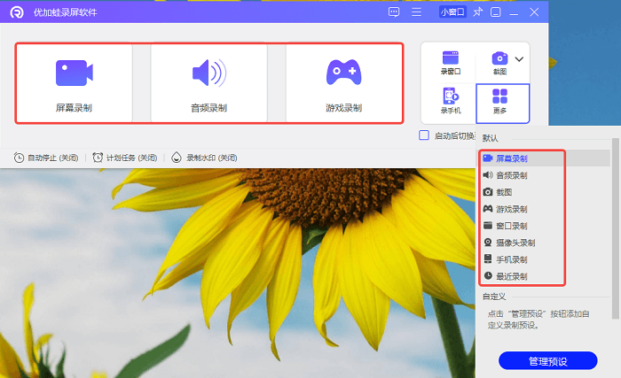Click the 录窗口 window recording icon
This screenshot has width=621, height=378.
[450, 58]
